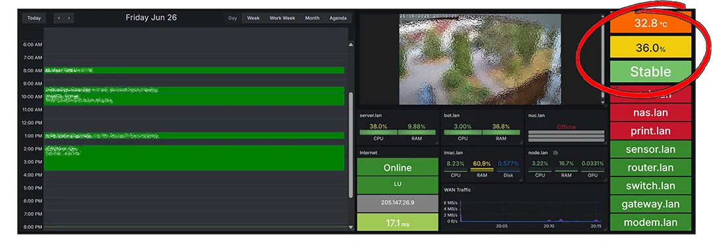Click the 6 MB/s axis label

click(x=450, y=203)
